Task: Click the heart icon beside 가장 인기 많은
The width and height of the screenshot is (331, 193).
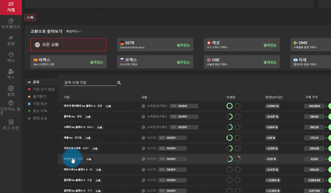Action: point(29,89)
